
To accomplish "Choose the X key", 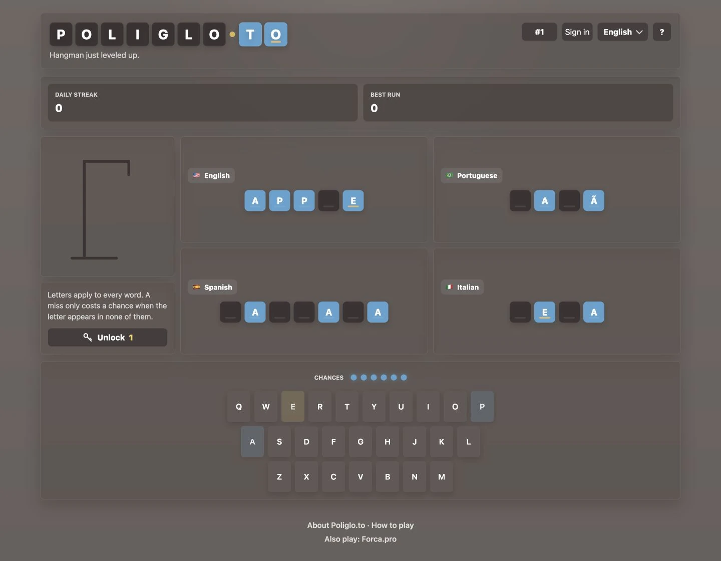I will click(306, 476).
